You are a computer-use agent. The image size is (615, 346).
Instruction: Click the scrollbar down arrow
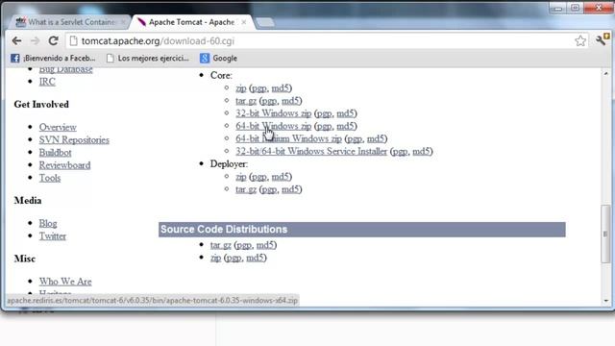[606, 301]
